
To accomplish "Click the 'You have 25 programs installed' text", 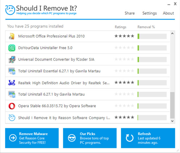I will click(35, 26).
